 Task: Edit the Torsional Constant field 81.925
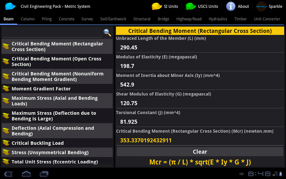pos(200,122)
